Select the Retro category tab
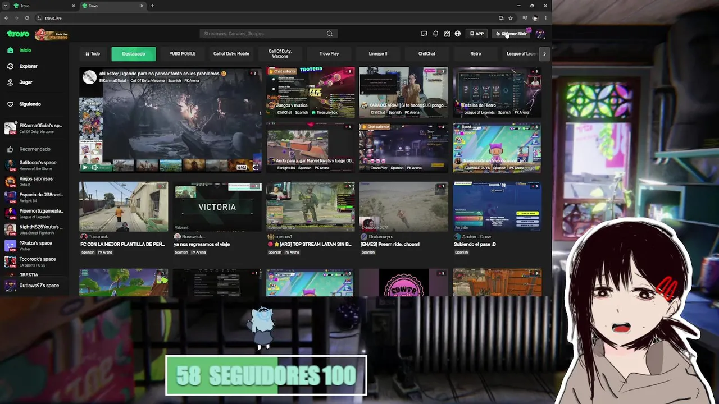Viewport: 719px width, 404px height. [x=476, y=54]
